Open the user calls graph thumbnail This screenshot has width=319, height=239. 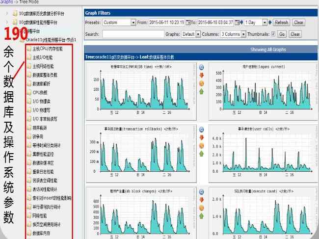[264, 154]
